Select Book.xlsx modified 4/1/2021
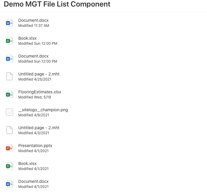This screenshot has width=207, height=193. (27, 163)
